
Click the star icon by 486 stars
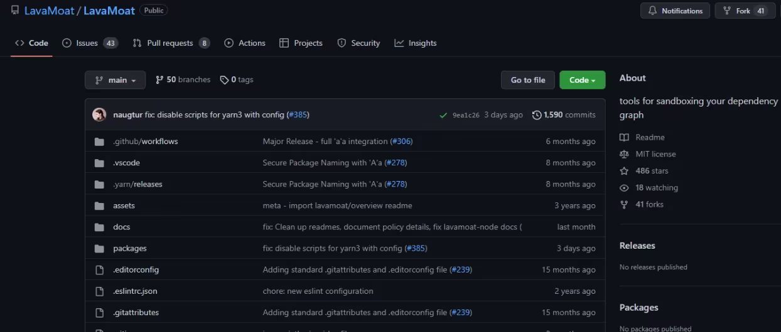point(624,171)
